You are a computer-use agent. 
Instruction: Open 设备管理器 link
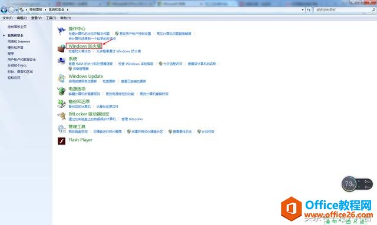coord(81,69)
